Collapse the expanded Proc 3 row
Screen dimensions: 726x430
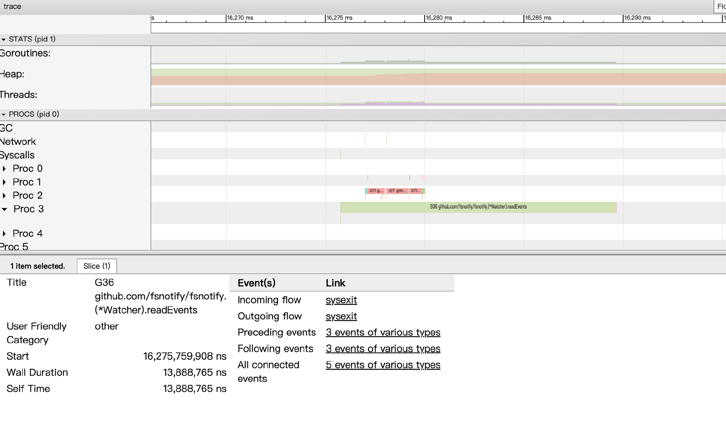tap(5, 209)
